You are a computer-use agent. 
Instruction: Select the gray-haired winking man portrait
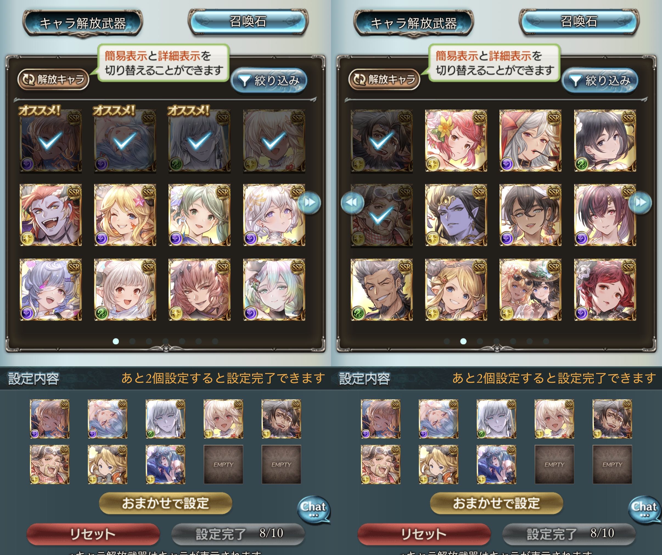(382, 289)
